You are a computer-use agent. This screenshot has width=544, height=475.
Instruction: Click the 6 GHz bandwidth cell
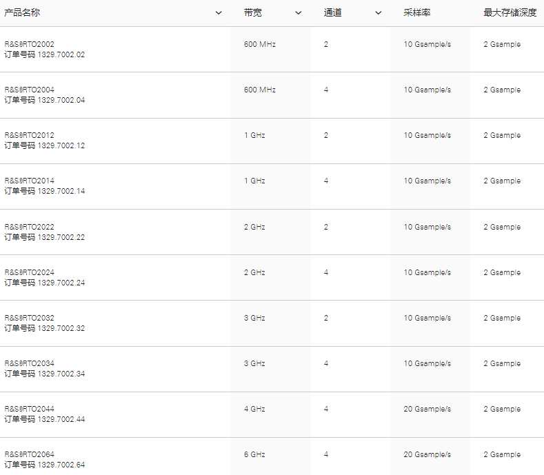[254, 454]
